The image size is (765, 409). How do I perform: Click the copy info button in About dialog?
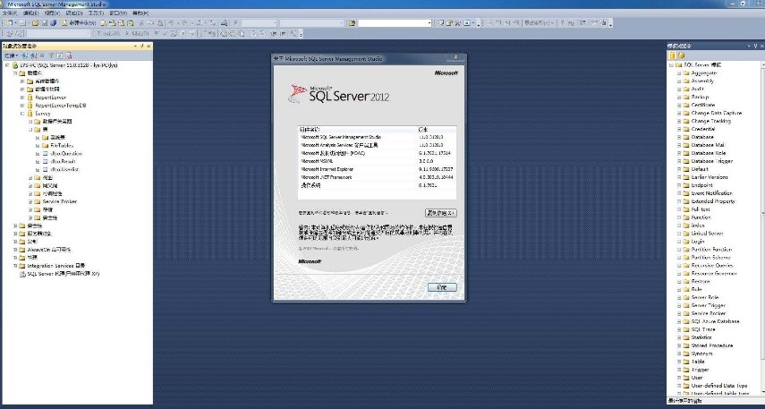tap(441, 213)
